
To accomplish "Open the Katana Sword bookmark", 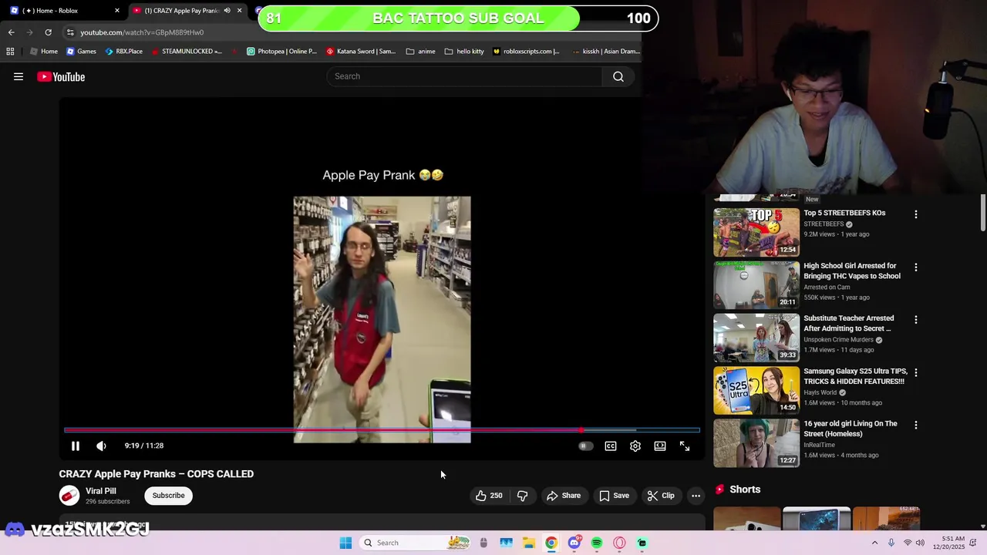I will pos(361,52).
